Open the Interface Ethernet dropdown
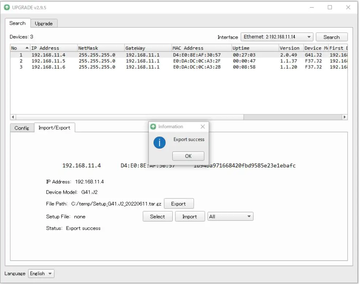 pos(276,37)
